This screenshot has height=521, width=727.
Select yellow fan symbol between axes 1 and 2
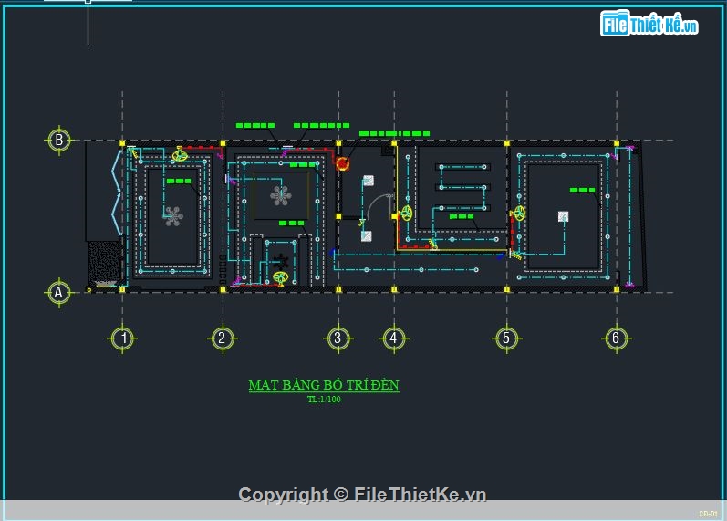[x=180, y=154]
